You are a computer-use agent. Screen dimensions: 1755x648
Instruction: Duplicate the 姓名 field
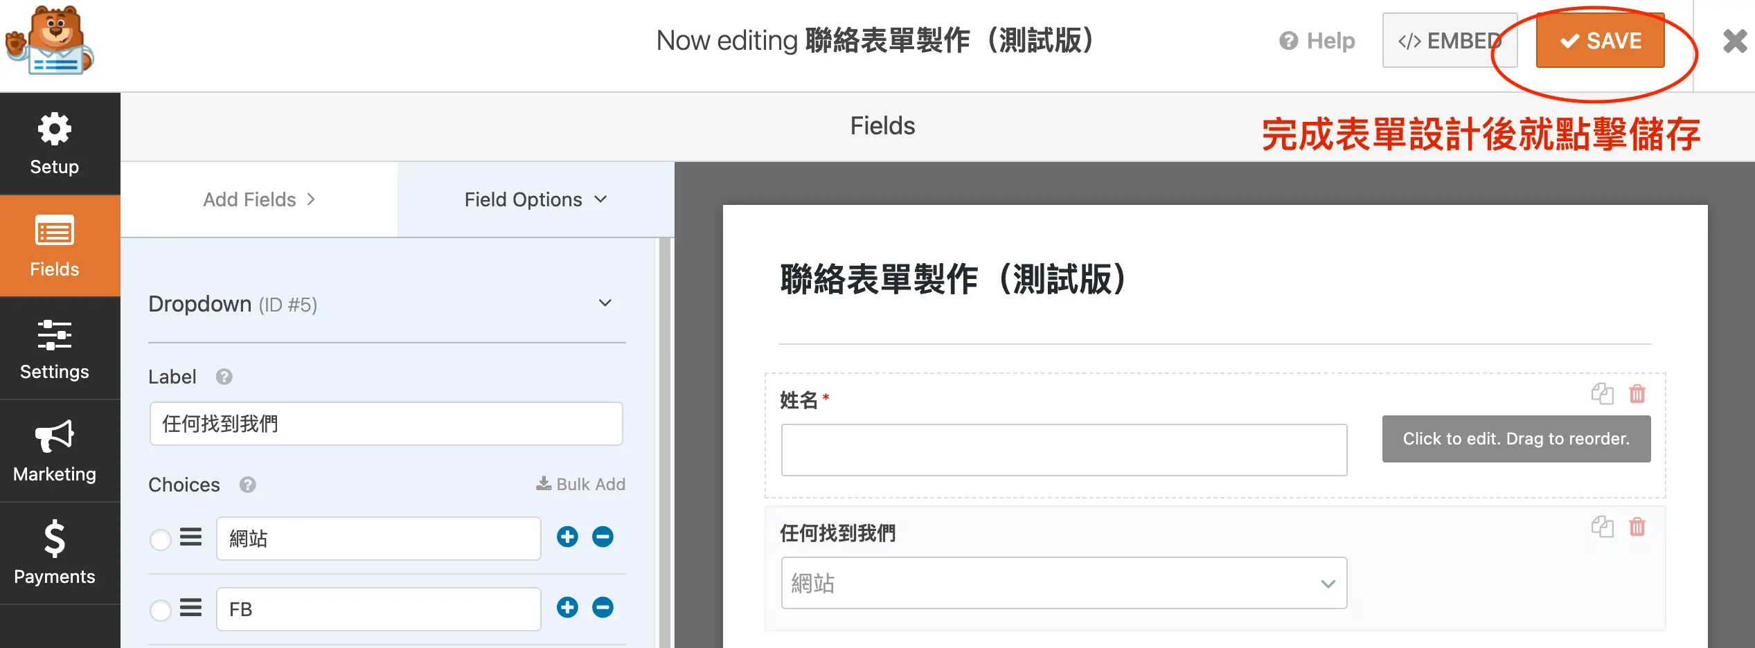[1602, 394]
